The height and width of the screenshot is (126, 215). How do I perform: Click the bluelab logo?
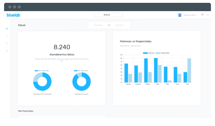(13, 15)
